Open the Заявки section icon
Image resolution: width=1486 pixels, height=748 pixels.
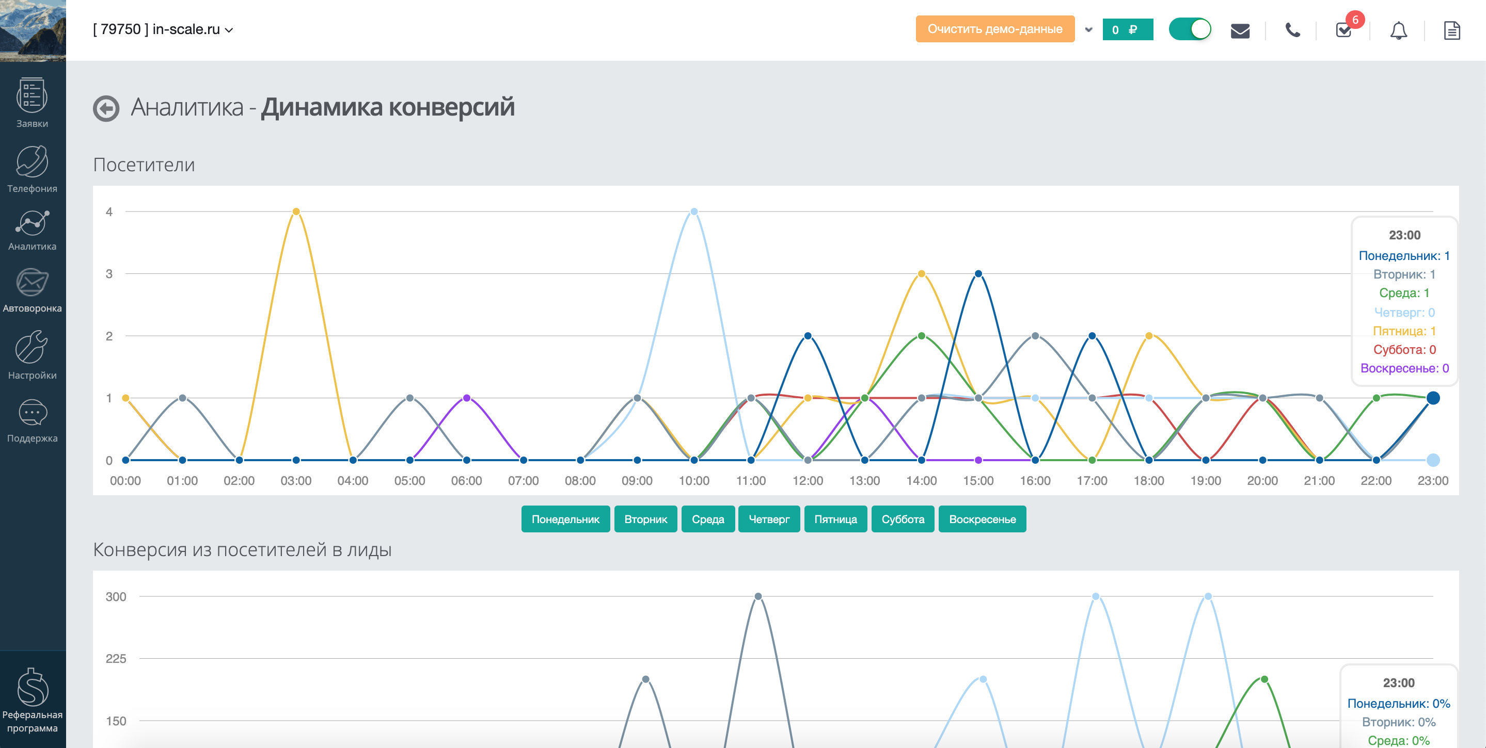coord(31,95)
